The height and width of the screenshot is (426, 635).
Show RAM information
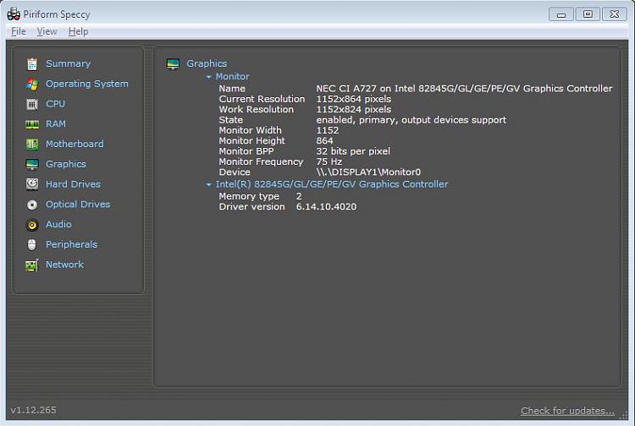tap(56, 123)
